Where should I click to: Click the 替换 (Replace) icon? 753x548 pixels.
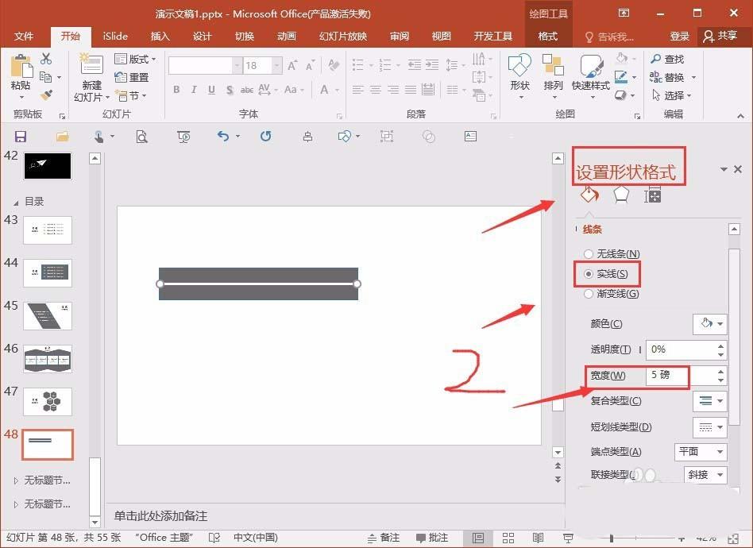(670, 77)
